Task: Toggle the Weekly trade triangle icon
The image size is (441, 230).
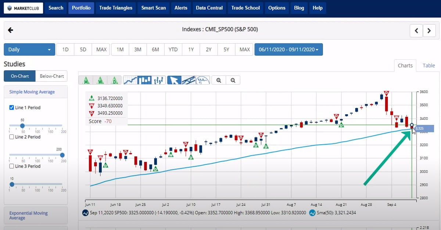Action: pyautogui.click(x=100, y=80)
